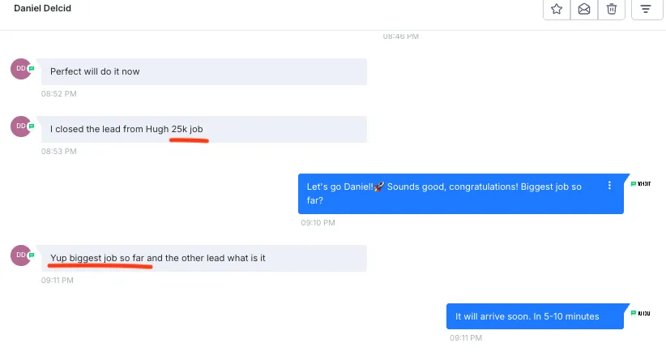Click the green flag icon beside the "It will arrive soon" message
The image size is (666, 352).
tap(634, 313)
